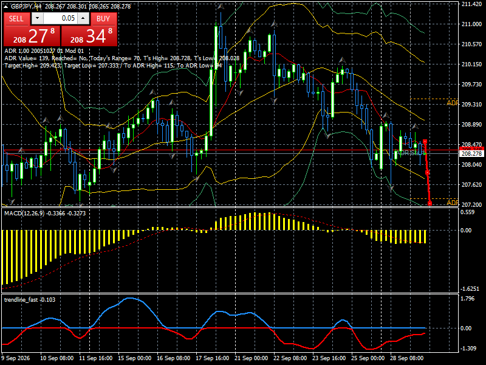Click the 208.890 price scale label
486x365 pixels.
(x=471, y=125)
